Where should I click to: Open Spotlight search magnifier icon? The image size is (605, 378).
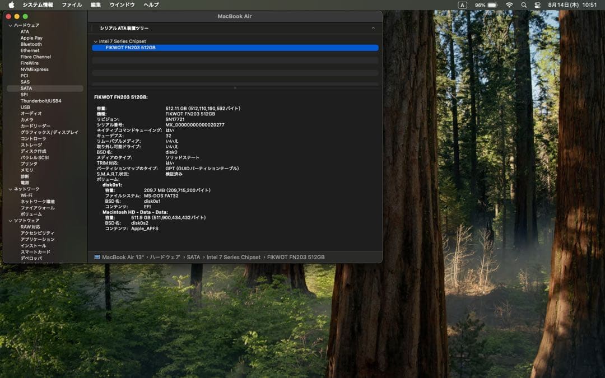point(524,4)
